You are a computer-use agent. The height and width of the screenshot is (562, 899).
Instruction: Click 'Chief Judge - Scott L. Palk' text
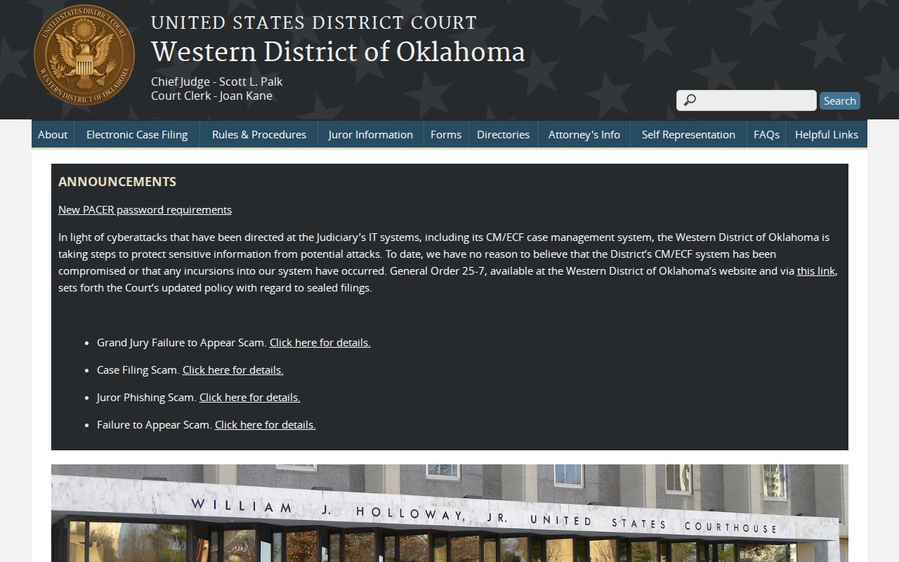point(217,81)
